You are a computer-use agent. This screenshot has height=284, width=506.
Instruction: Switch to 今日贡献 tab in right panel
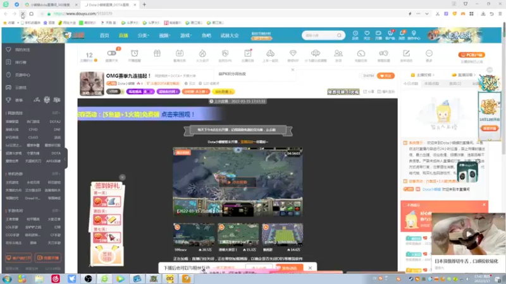pyautogui.click(x=410, y=84)
